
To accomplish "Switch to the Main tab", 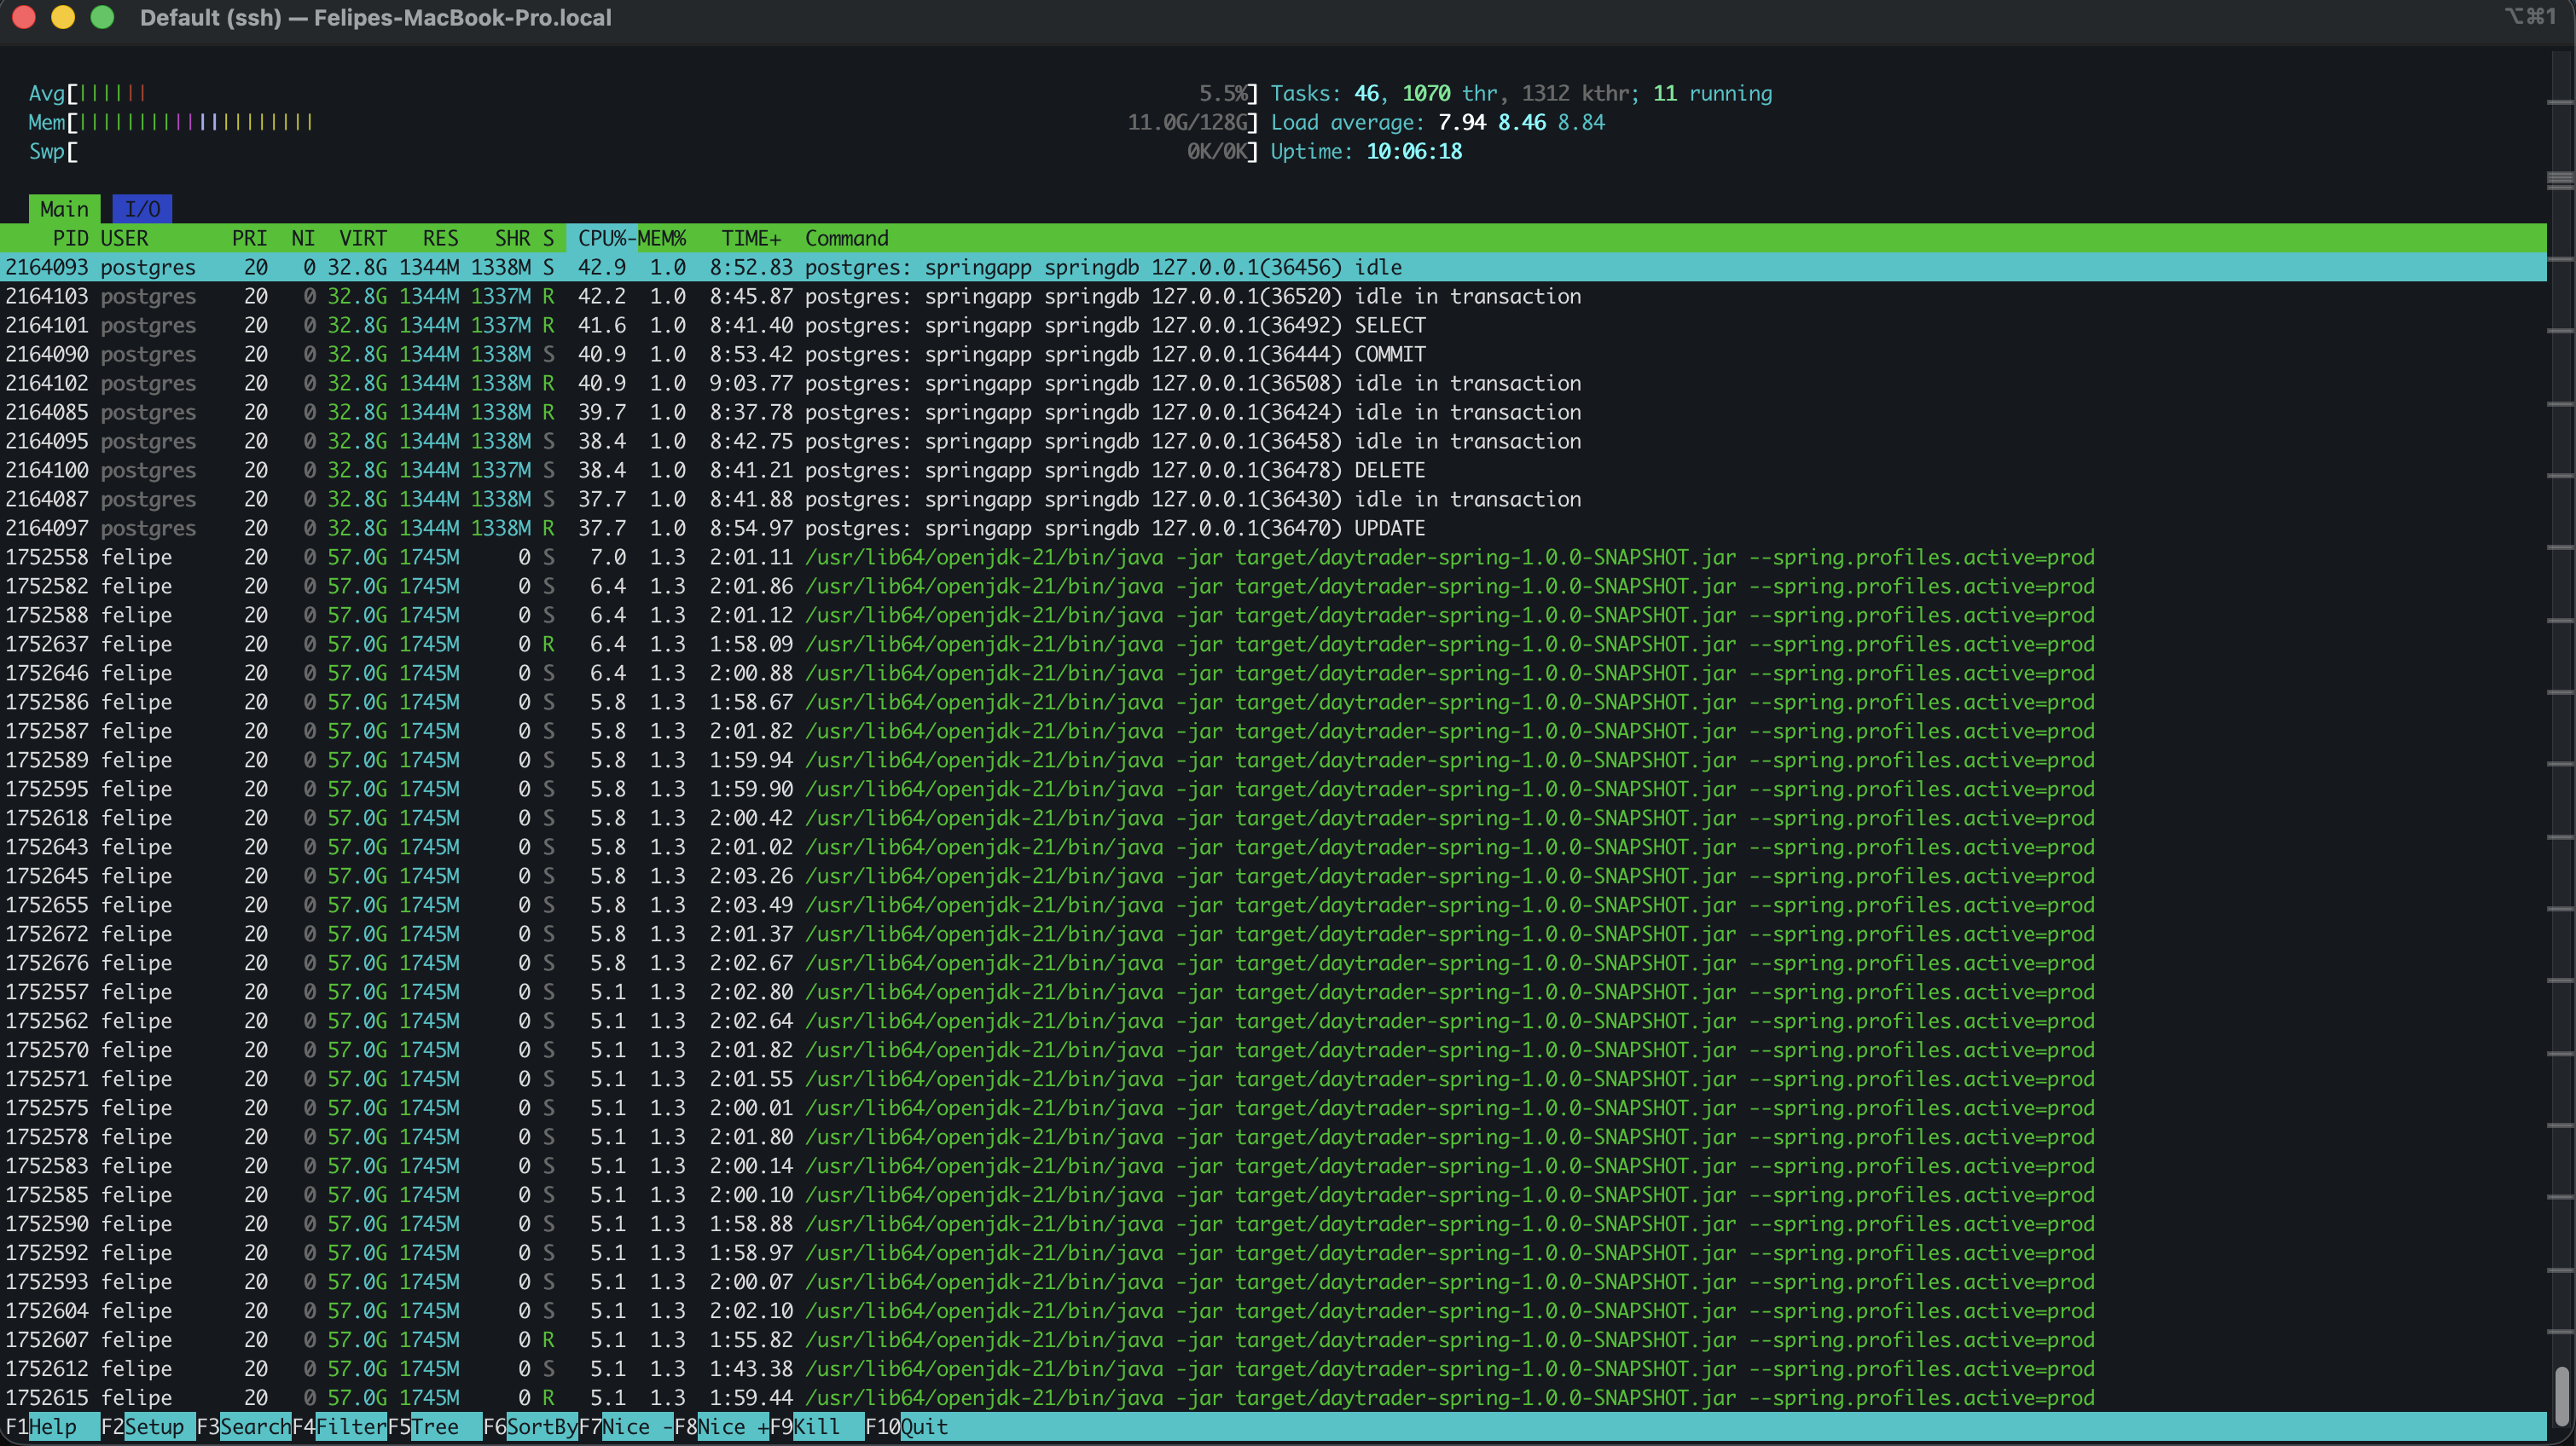I will coord(64,209).
